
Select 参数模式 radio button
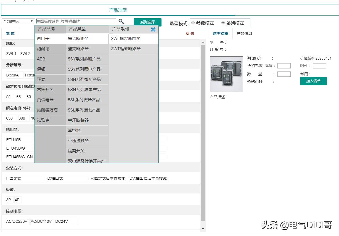[193, 23]
